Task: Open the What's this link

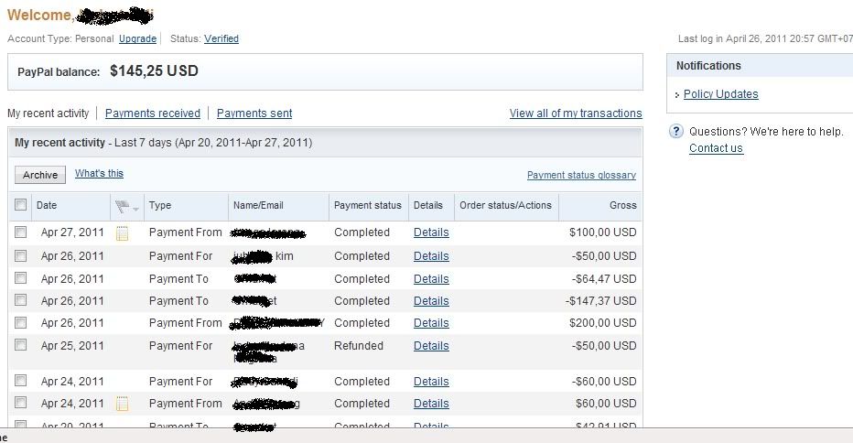Action: [99, 173]
